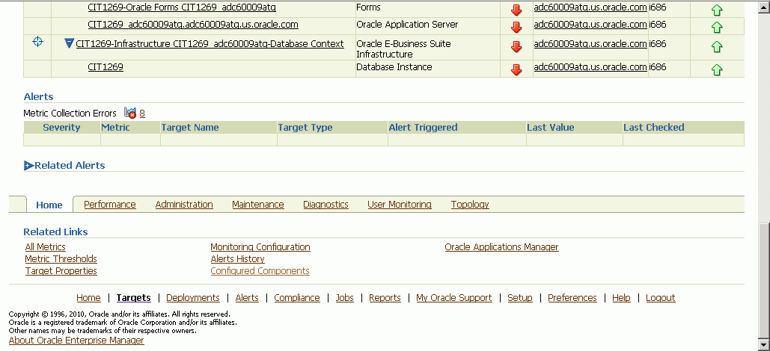Click the footer Deployments link
The image size is (770, 351).
coord(193,297)
